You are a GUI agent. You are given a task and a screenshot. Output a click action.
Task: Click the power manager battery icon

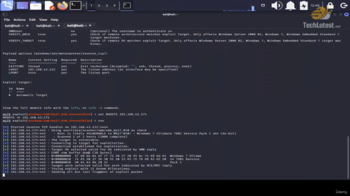[304, 5]
